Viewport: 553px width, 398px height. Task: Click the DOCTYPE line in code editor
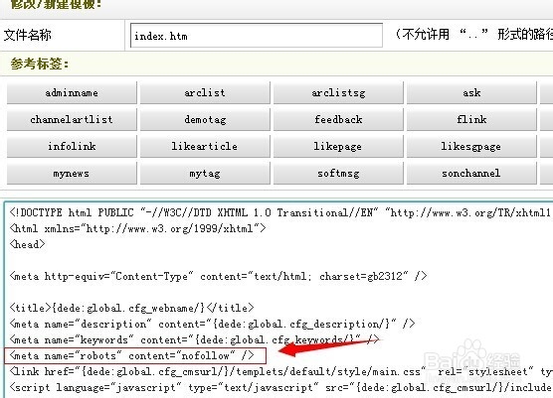pos(280,213)
